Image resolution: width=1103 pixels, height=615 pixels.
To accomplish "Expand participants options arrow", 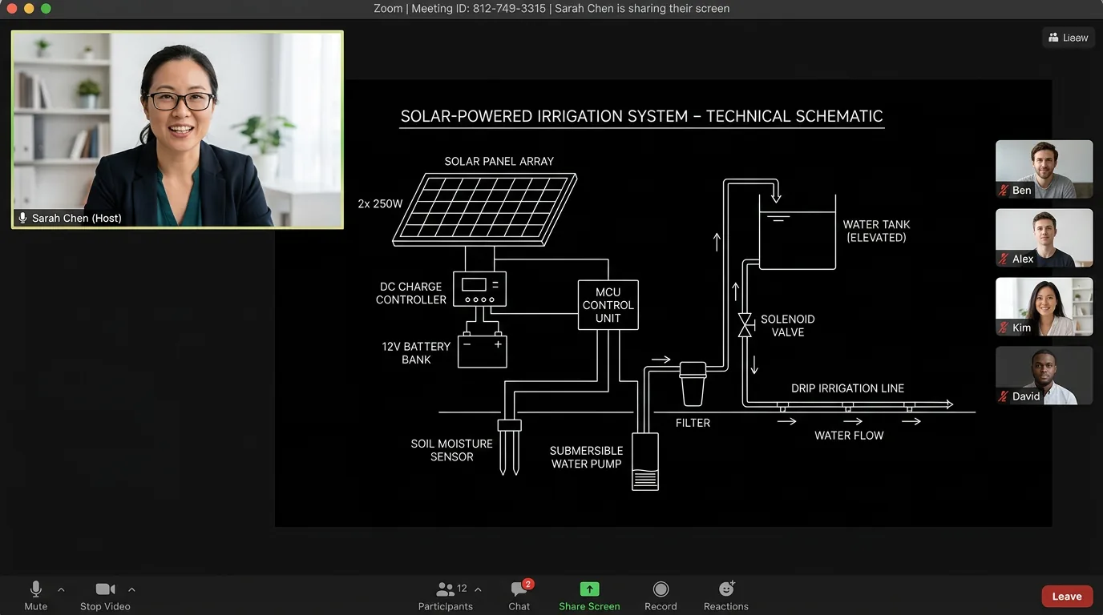I will coord(478,590).
